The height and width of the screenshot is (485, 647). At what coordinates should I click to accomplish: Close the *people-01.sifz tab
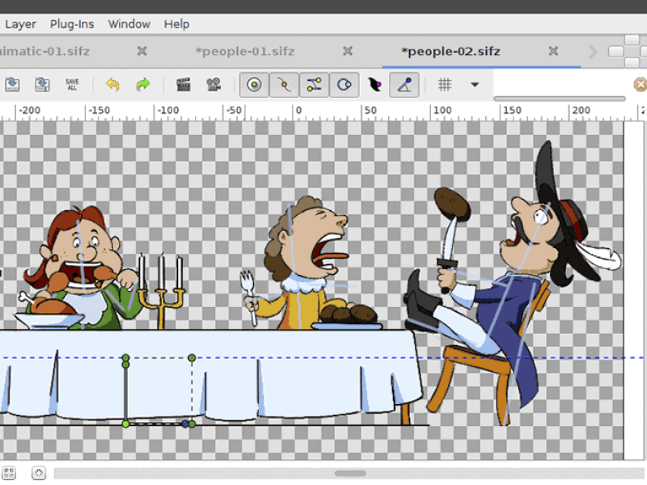pos(348,51)
